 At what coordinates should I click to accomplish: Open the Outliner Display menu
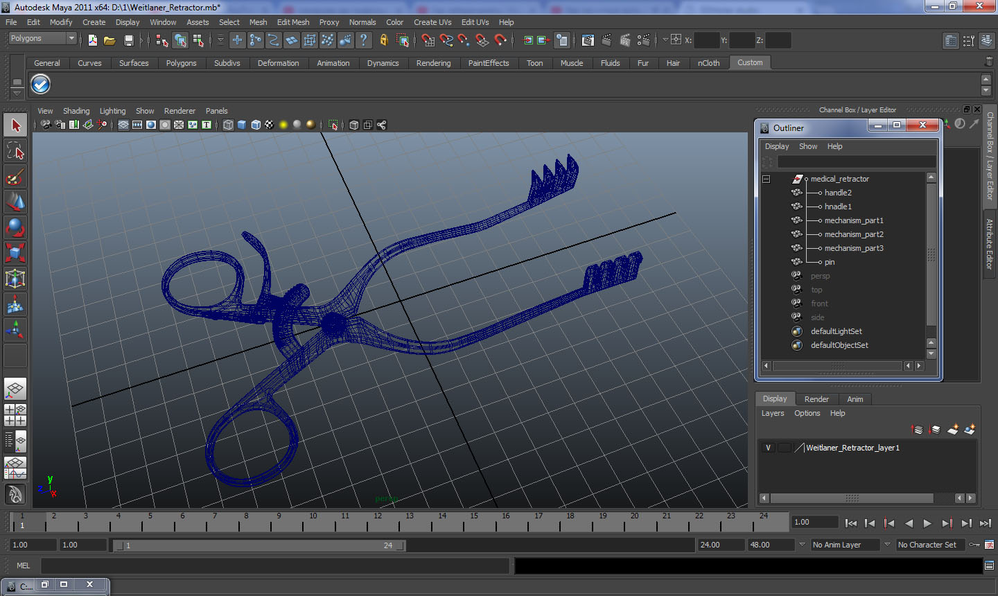(777, 146)
